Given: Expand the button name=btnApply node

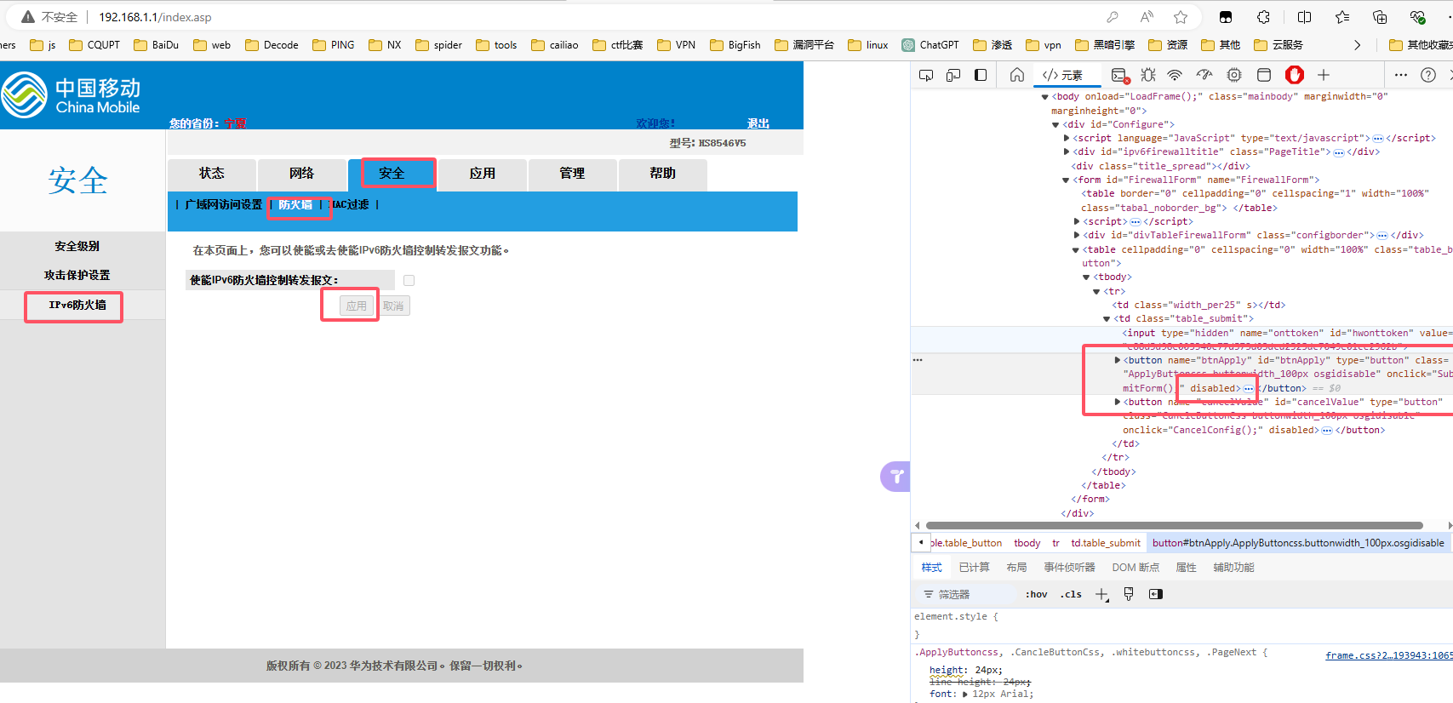Looking at the screenshot, I should (1117, 361).
